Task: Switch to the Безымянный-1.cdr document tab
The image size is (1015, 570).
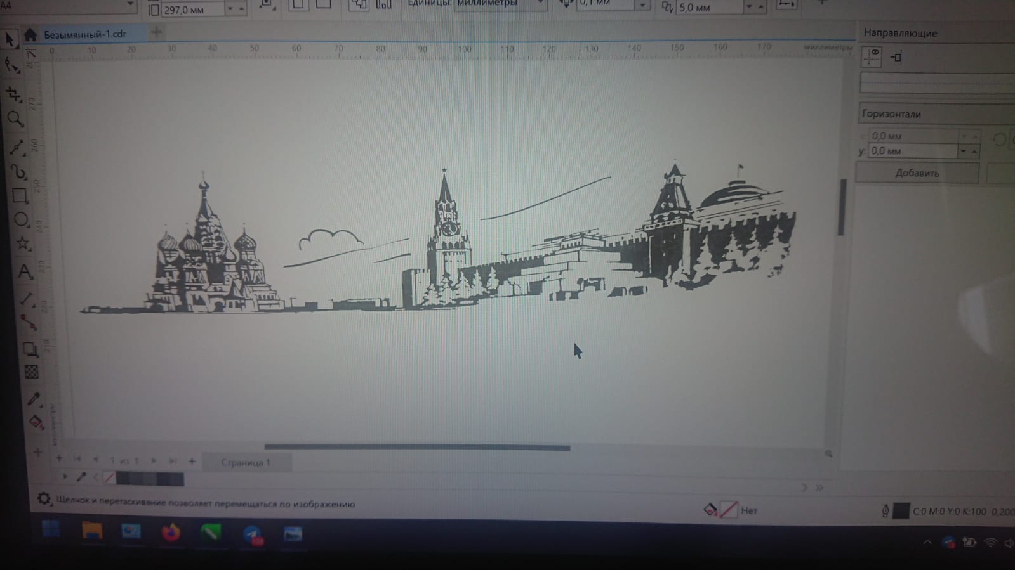Action: tap(84, 34)
